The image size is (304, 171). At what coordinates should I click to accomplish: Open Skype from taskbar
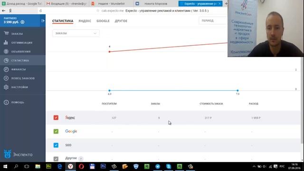169,166
